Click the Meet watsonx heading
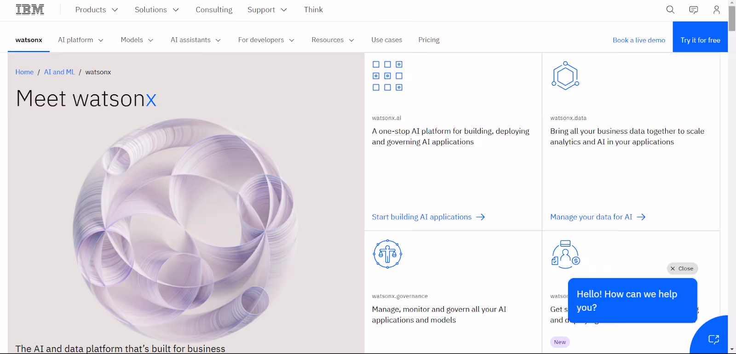736x354 pixels. point(86,98)
